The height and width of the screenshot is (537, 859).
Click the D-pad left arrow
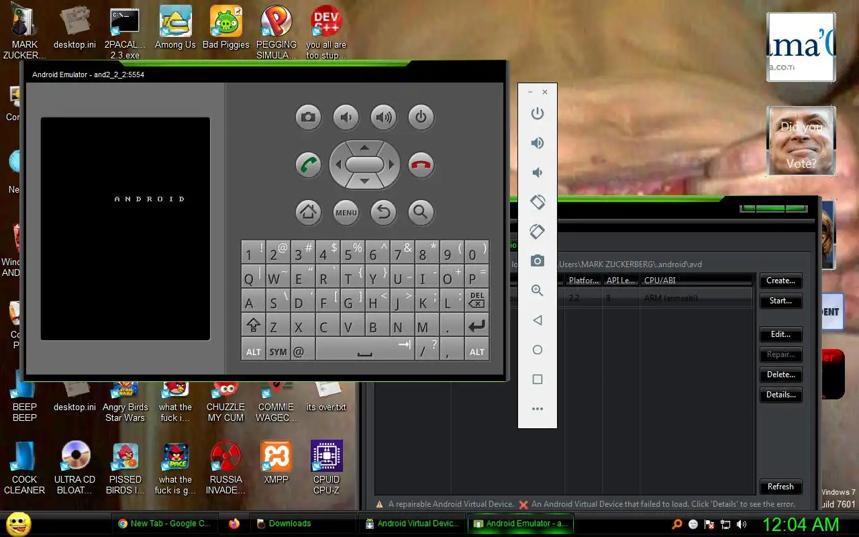coord(338,164)
